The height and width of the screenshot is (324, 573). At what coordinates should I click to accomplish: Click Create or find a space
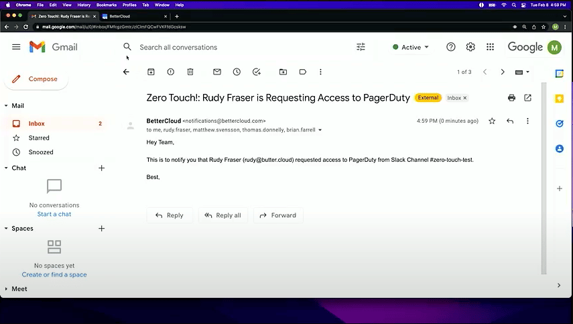pyautogui.click(x=54, y=274)
